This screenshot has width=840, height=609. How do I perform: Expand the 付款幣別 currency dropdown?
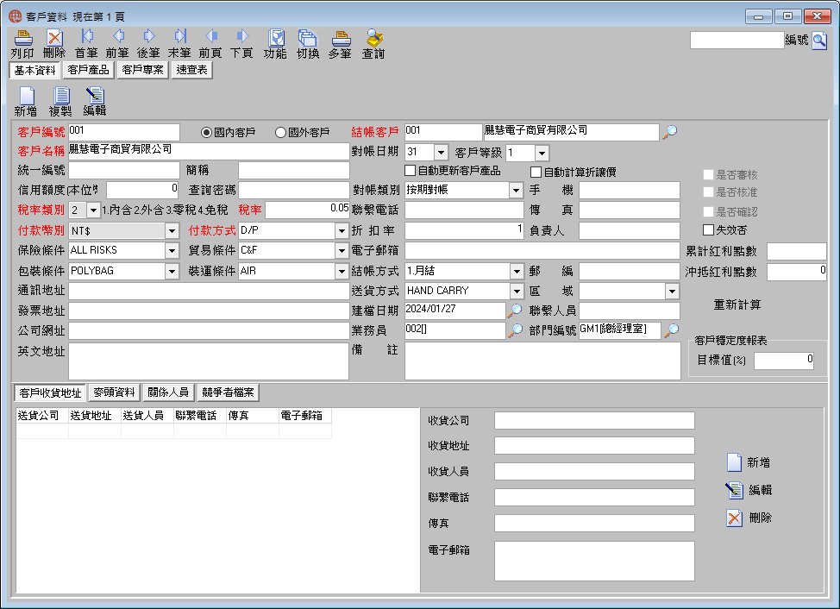point(172,231)
